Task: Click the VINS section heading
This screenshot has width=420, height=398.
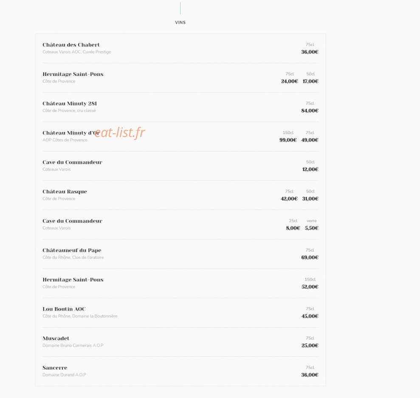Action: coord(180,22)
